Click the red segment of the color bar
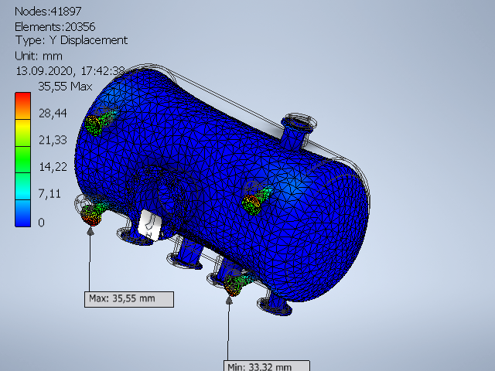This screenshot has height=371, width=495. point(22,106)
